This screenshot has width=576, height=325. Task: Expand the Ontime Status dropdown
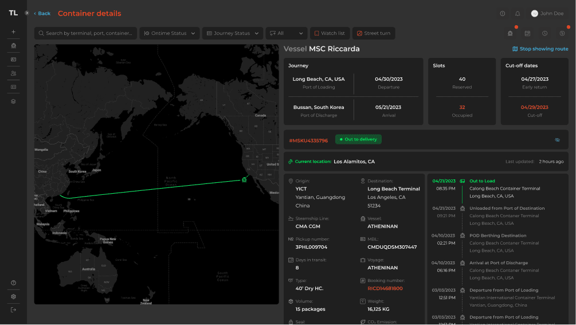169,33
